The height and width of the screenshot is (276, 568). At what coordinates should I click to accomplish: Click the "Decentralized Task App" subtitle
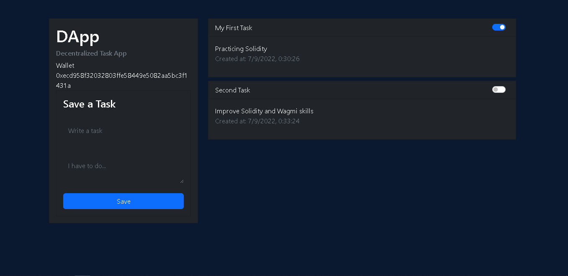point(91,54)
